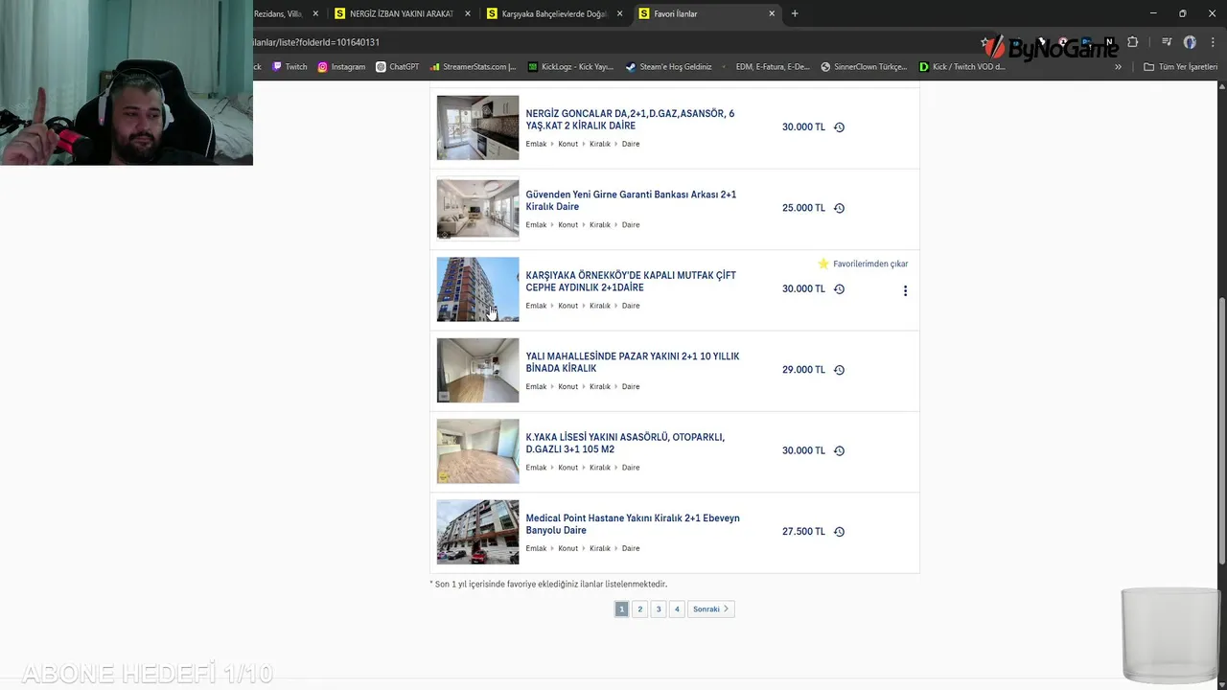Click the 27.500 TL price text
Screen dimensions: 1227x690
click(803, 532)
